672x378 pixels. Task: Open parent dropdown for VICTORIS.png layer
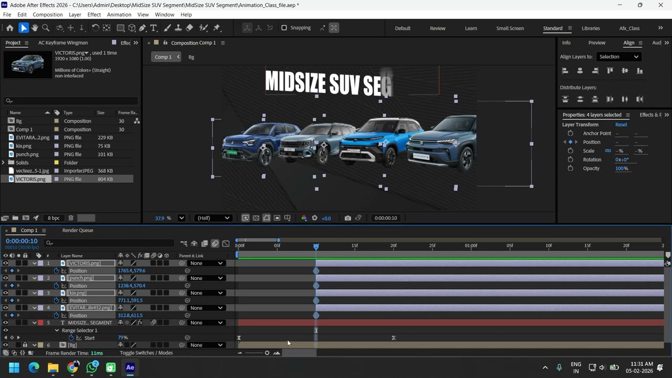(207, 263)
